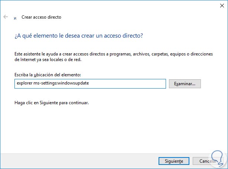Click the gray footer bar left of Siguiente
The image size is (228, 169).
[x=74, y=161]
